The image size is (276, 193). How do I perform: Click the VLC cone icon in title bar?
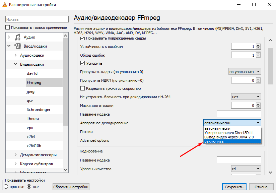5,5
